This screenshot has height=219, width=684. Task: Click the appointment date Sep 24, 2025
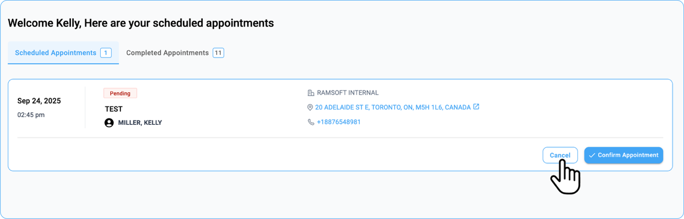(x=39, y=101)
